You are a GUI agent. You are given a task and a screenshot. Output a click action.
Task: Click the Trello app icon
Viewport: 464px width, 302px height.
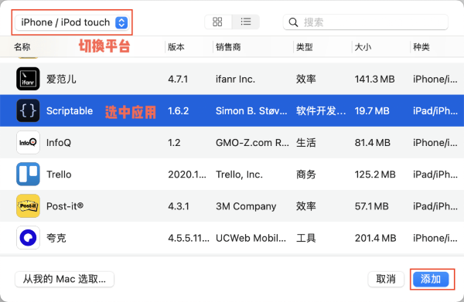coord(28,174)
